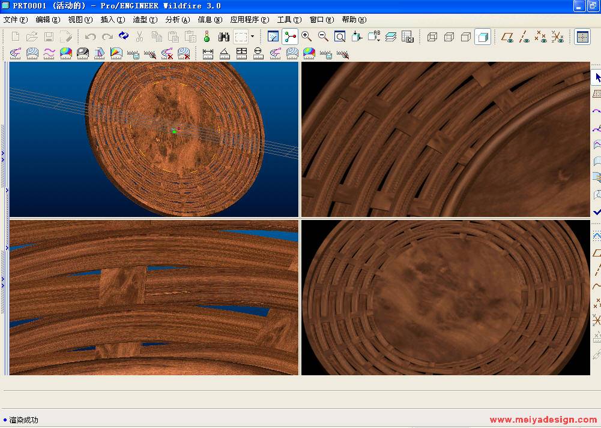Click the Slope analysis rainbow fan icon

(x=116, y=53)
